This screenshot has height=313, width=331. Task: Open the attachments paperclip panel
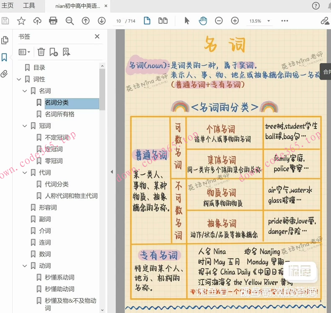click(4, 74)
